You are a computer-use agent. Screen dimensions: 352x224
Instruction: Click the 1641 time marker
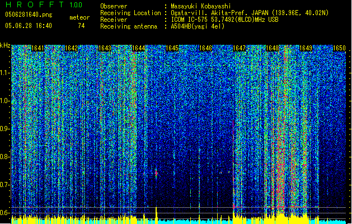pos(37,48)
